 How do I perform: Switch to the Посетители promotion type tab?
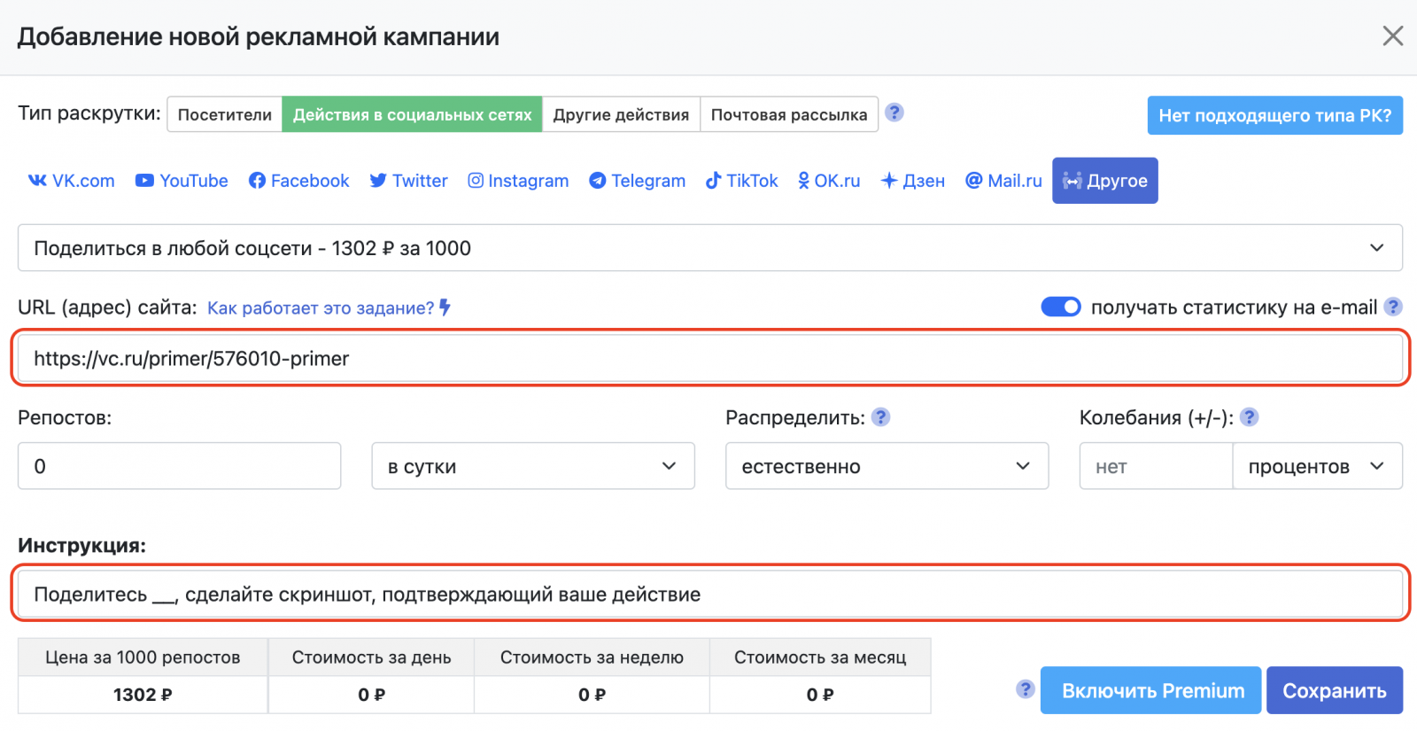(225, 114)
